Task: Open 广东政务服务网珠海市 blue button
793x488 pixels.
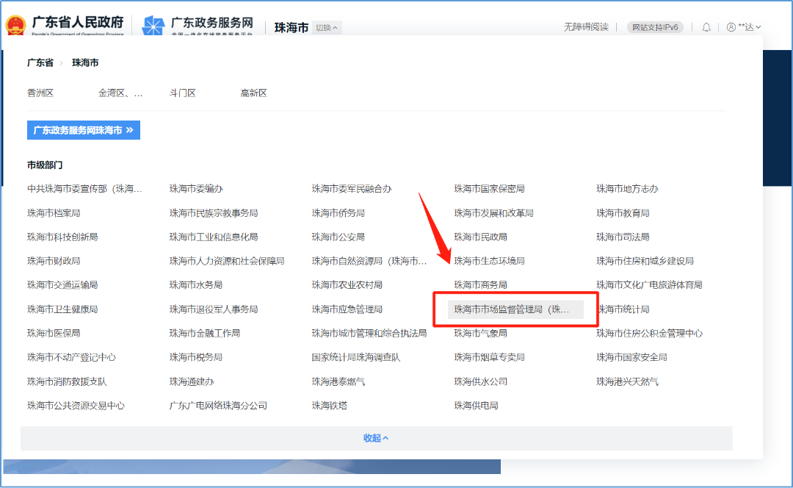Action: click(84, 130)
